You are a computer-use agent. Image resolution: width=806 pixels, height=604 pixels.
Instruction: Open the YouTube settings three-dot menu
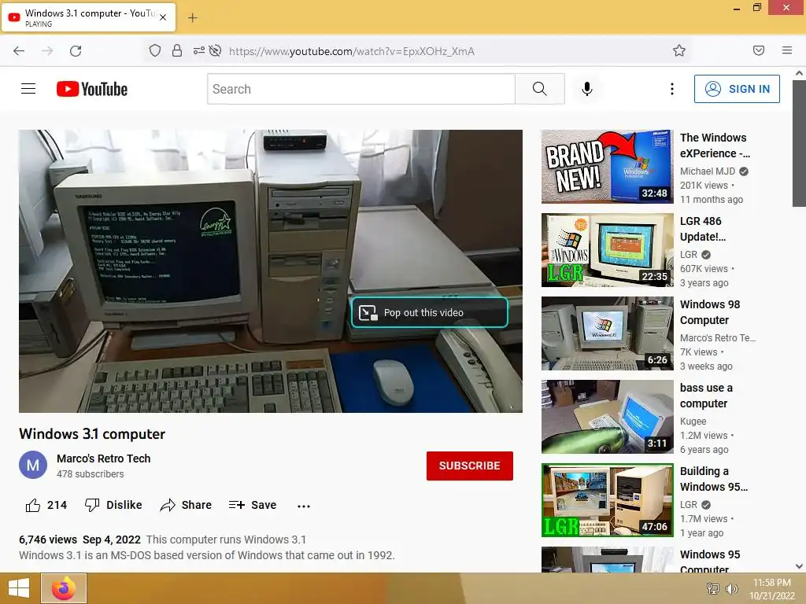coord(672,89)
